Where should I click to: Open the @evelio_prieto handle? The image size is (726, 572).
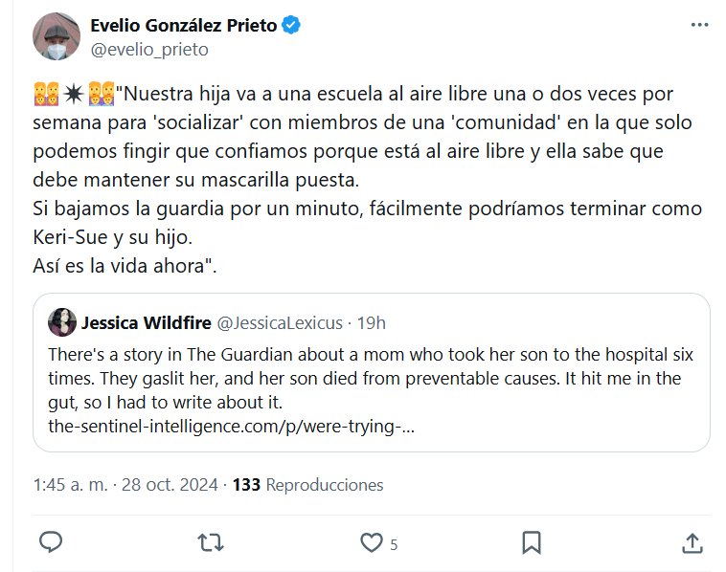click(148, 49)
